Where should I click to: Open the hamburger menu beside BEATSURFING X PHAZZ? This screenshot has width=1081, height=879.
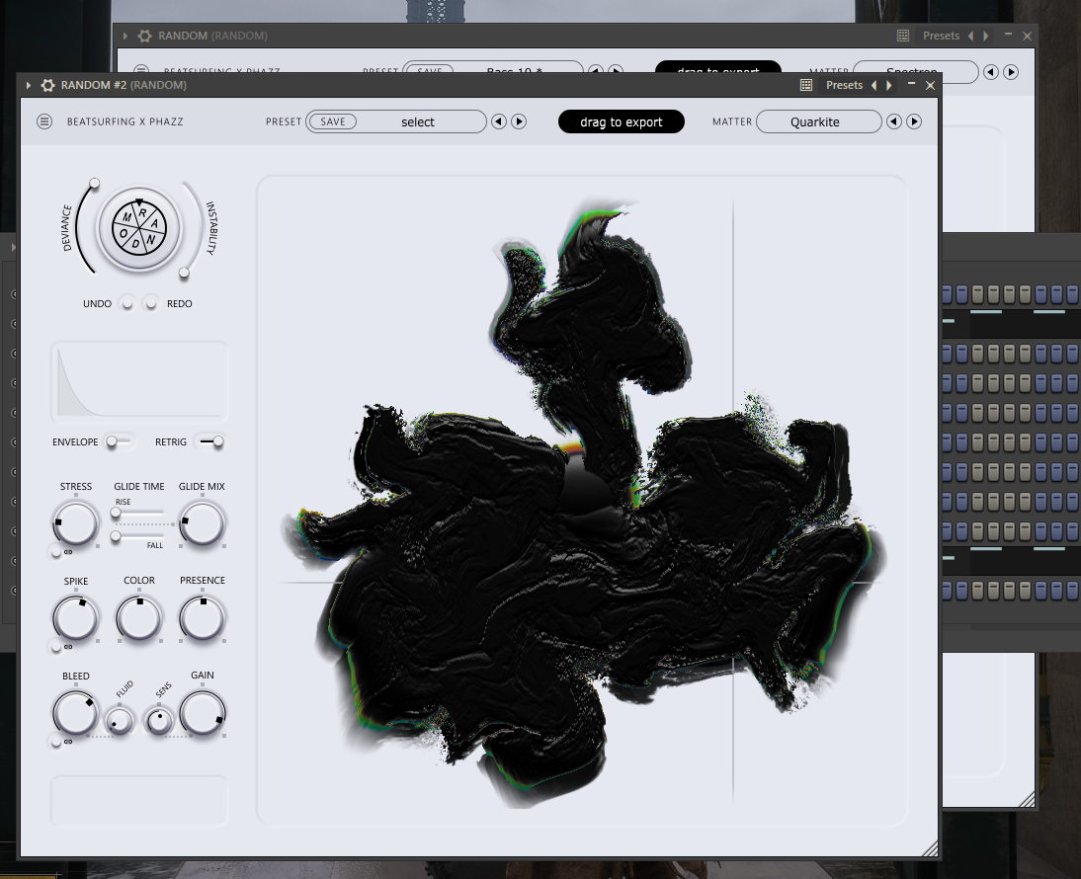tap(44, 121)
